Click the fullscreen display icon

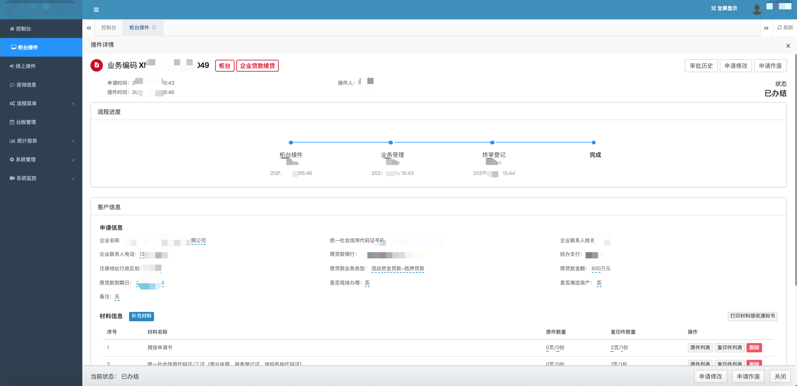(x=713, y=8)
